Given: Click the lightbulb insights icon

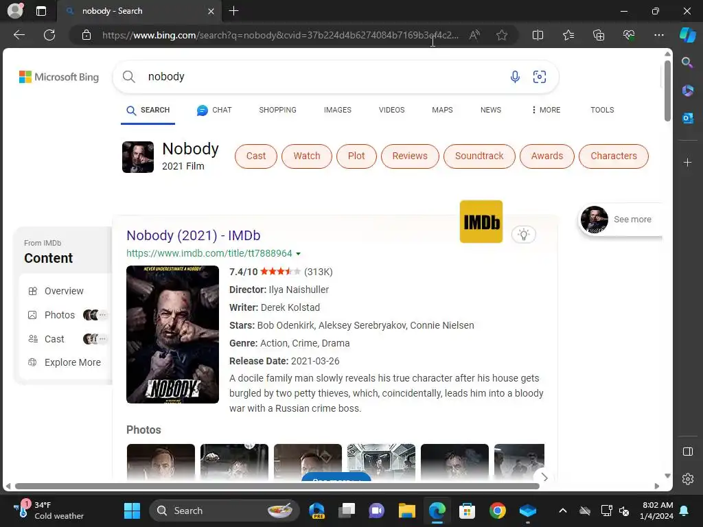Looking at the screenshot, I should (x=523, y=235).
